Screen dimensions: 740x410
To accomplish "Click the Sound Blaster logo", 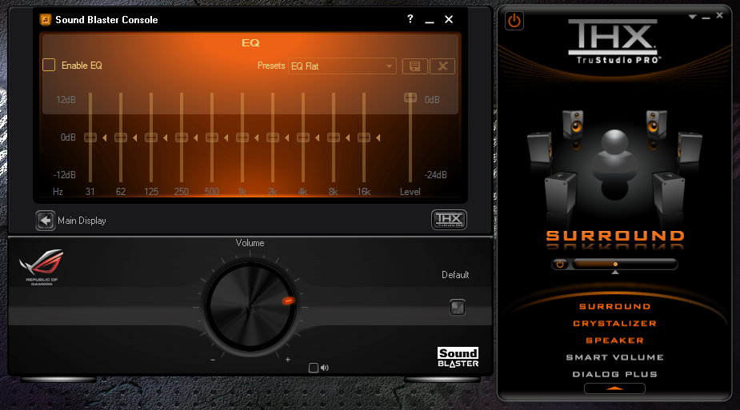I will tap(458, 357).
